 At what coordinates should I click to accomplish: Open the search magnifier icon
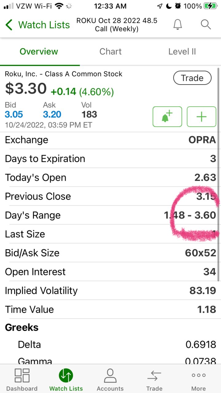206,24
